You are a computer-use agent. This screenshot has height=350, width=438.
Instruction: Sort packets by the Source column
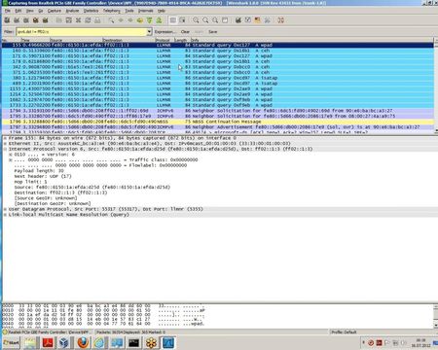76,40
